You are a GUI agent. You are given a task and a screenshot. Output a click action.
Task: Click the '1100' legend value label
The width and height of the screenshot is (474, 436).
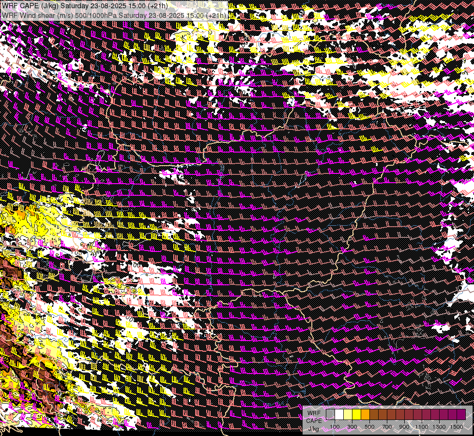[x=422, y=427]
